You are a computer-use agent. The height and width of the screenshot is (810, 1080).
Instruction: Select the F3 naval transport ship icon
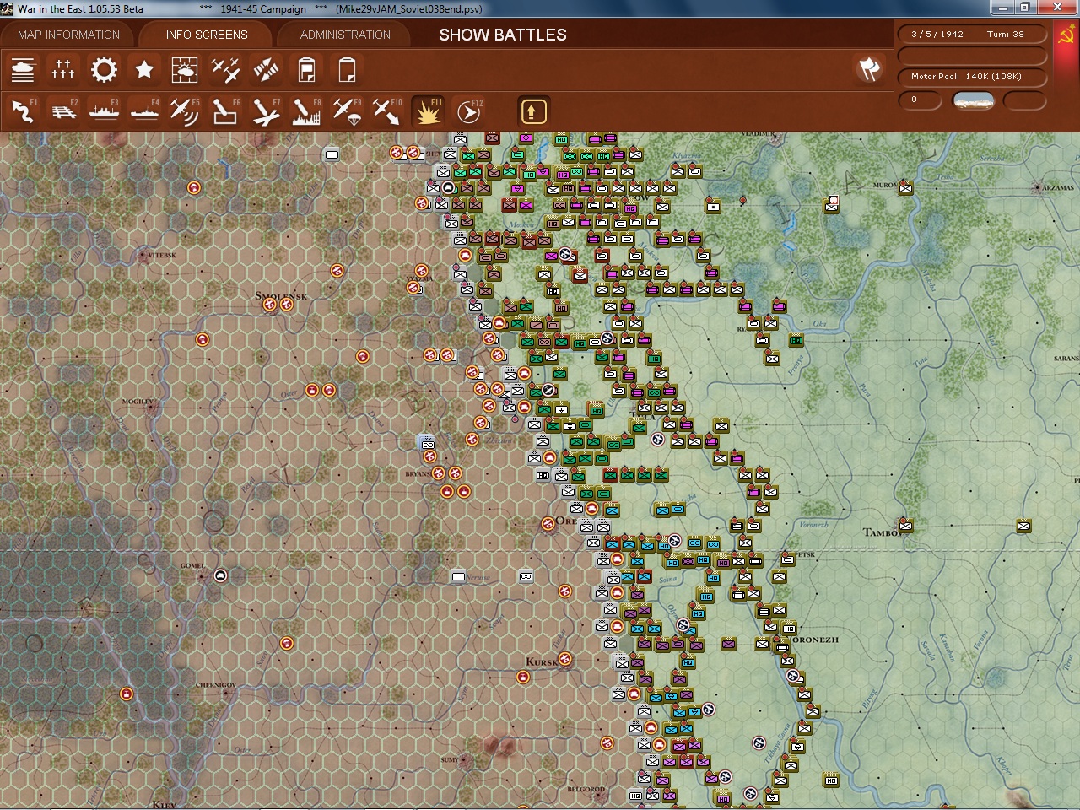click(104, 111)
